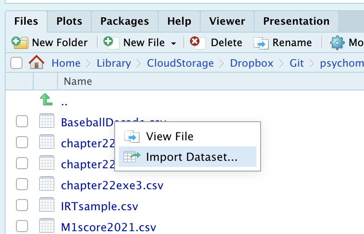Select the IRTsample.csv file checkbox
This screenshot has height=234, width=364.
[22, 206]
